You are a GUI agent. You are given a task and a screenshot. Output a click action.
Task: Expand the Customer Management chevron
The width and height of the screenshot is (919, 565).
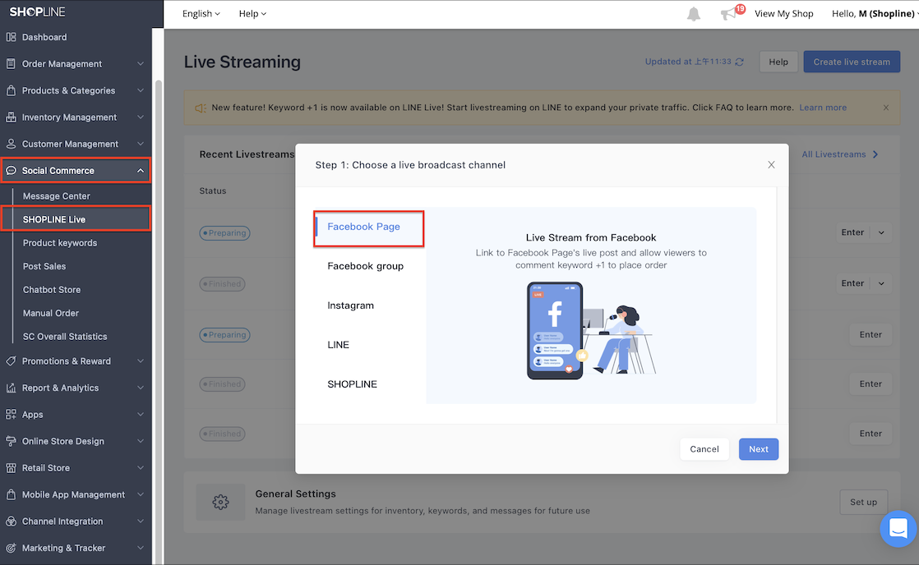[141, 144]
